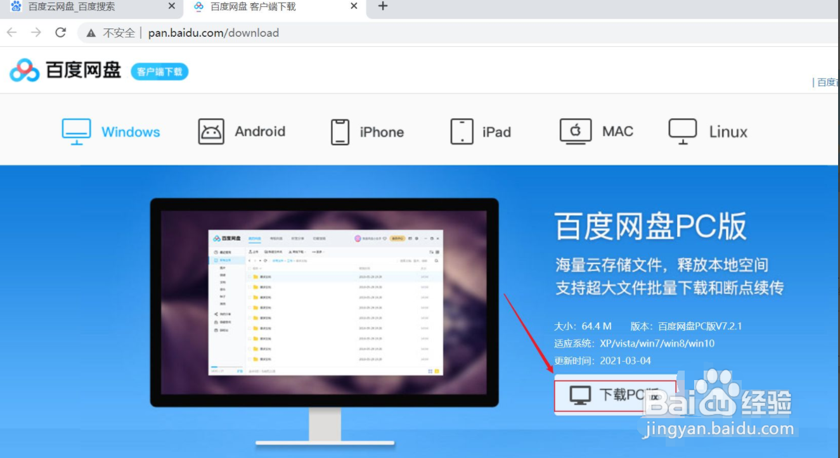Click the 百度网盘PC版 heading
This screenshot has height=458, width=840.
click(651, 227)
